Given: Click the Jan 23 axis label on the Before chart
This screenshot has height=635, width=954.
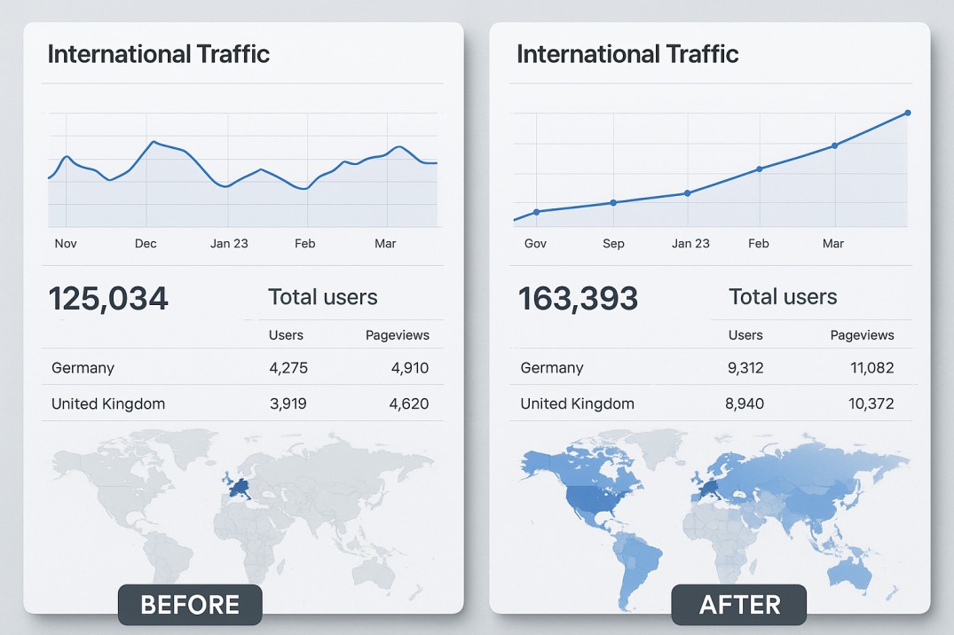Looking at the screenshot, I should [x=229, y=244].
